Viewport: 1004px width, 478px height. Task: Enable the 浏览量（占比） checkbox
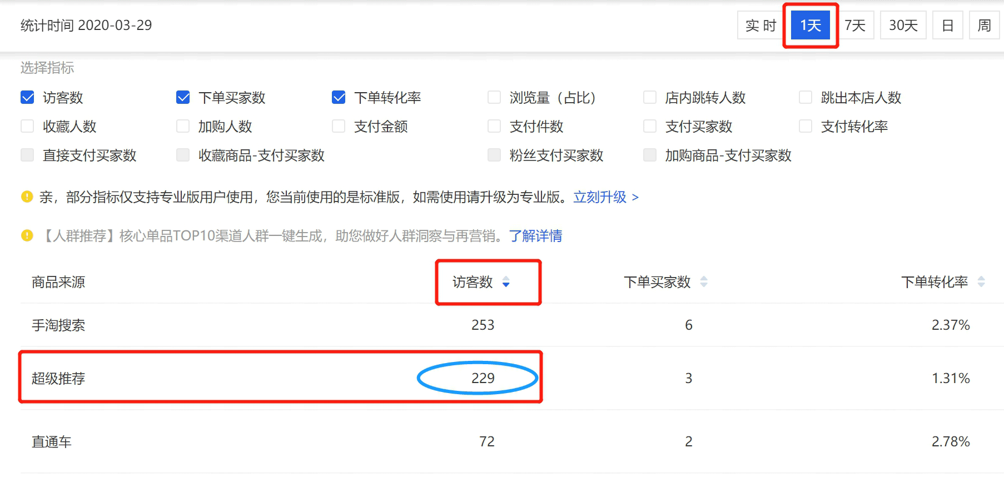pyautogui.click(x=494, y=98)
